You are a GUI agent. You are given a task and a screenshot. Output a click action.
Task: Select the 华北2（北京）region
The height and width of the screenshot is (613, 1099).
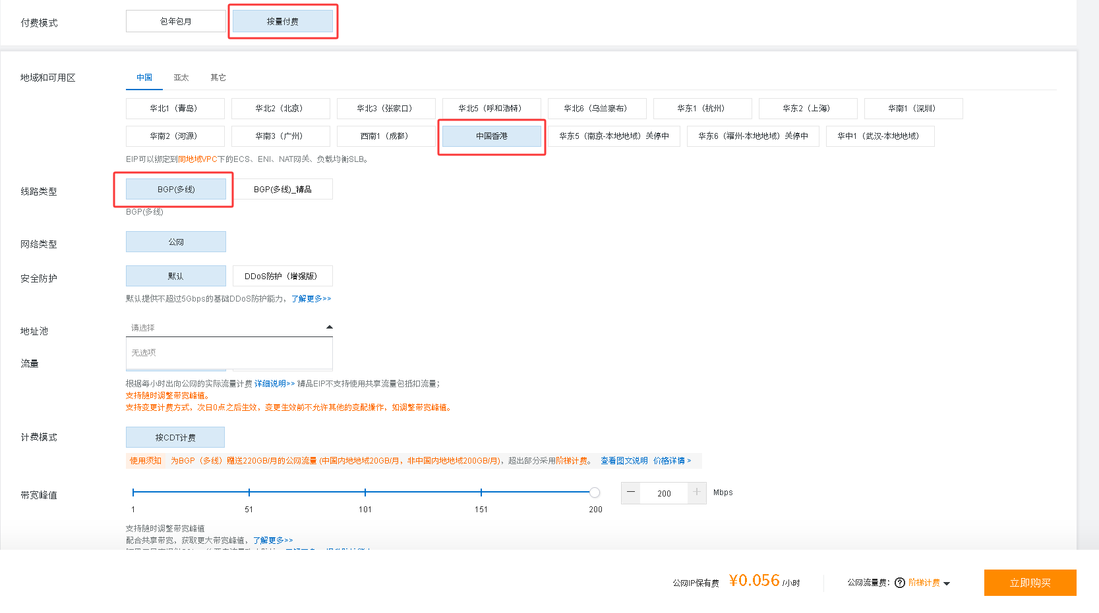point(280,108)
